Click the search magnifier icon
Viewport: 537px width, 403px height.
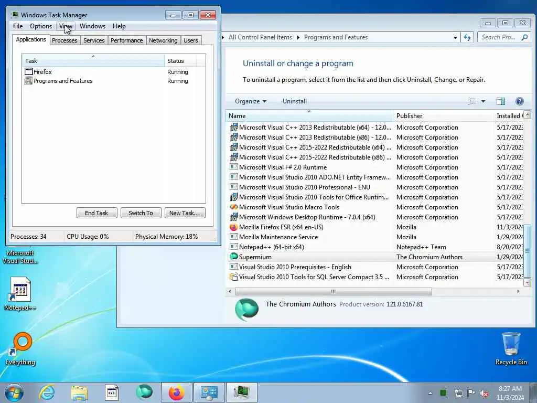point(524,37)
